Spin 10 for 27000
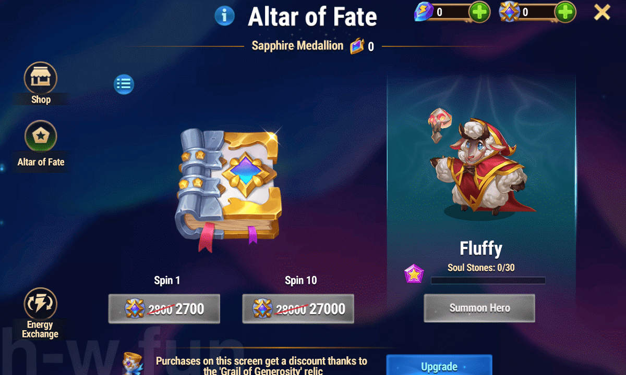Viewport: 626px width, 375px height. (298, 309)
